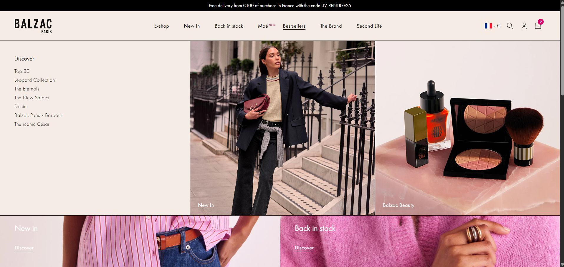This screenshot has height=267, width=564.
Task: Open the Top 30 link
Action: point(22,71)
